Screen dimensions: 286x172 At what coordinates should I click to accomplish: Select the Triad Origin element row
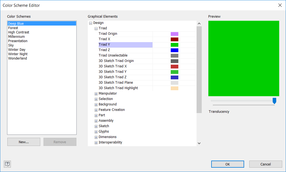click(x=126, y=34)
